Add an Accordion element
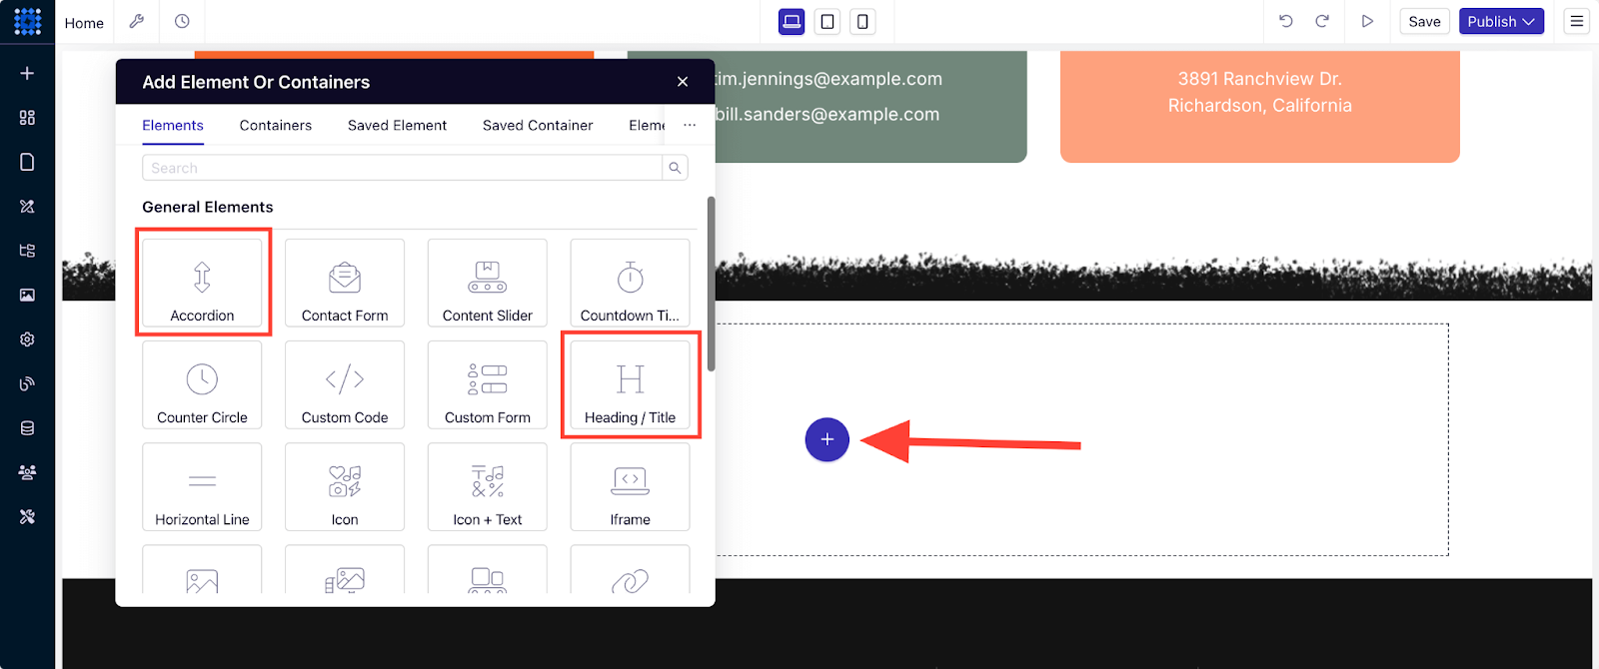This screenshot has height=669, width=1599. pyautogui.click(x=202, y=283)
